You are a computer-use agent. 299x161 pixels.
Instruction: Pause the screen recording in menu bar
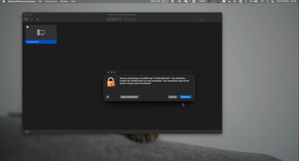(x=163, y=1)
